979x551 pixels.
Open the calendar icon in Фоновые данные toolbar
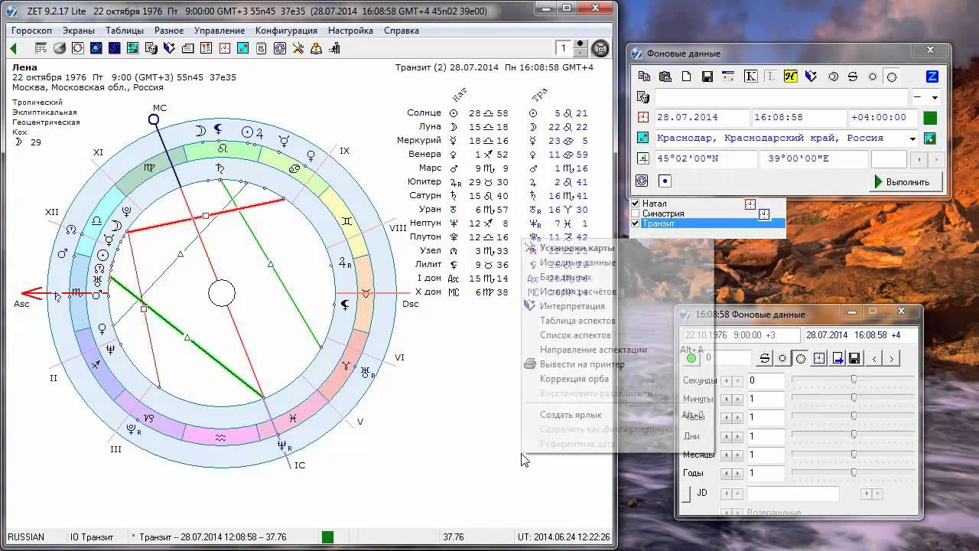click(x=728, y=77)
